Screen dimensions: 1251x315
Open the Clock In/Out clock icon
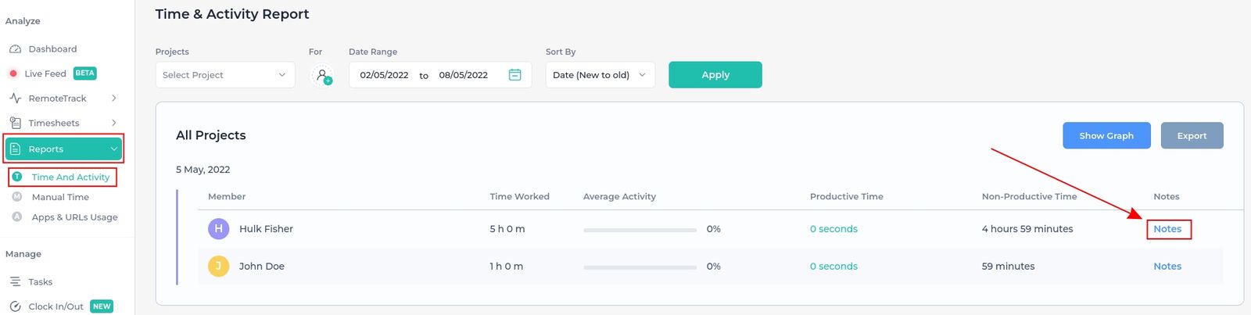(15, 306)
